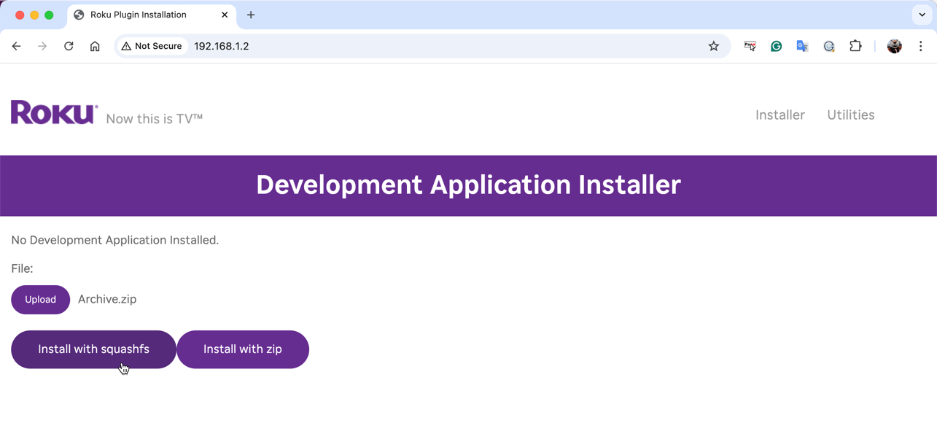Screen dimensions: 937x423
Task: Open the browser home page
Action: click(95, 46)
